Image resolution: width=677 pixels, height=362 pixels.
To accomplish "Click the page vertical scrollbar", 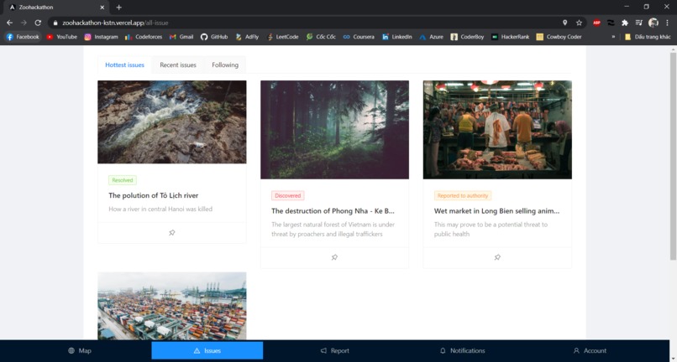I will (673, 156).
